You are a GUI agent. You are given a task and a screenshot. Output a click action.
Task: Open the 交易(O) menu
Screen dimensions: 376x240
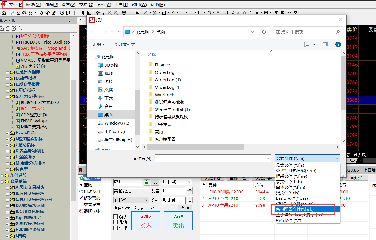click(x=86, y=5)
